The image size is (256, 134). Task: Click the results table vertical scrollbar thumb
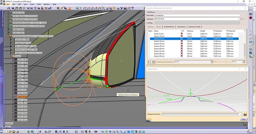[x=244, y=50]
